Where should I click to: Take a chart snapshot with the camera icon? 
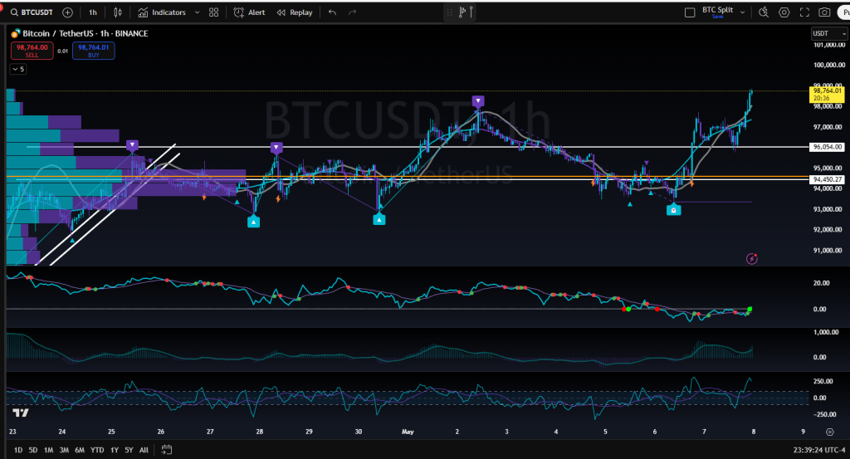tap(824, 12)
